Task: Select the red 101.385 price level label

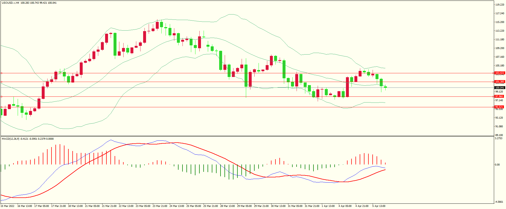Action: click(x=499, y=82)
